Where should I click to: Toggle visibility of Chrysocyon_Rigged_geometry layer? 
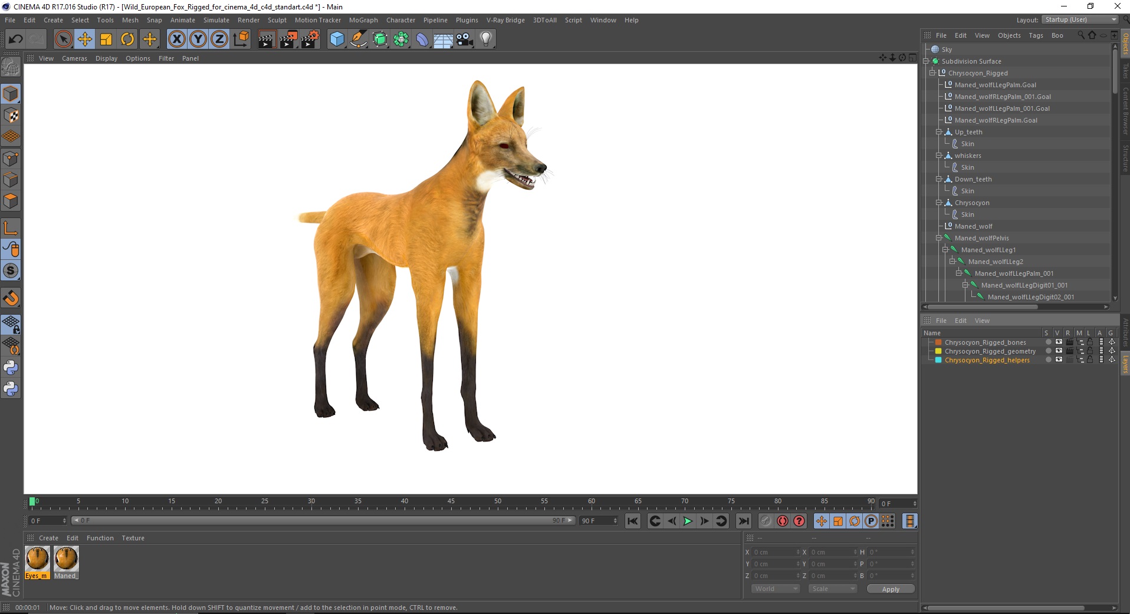1059,351
